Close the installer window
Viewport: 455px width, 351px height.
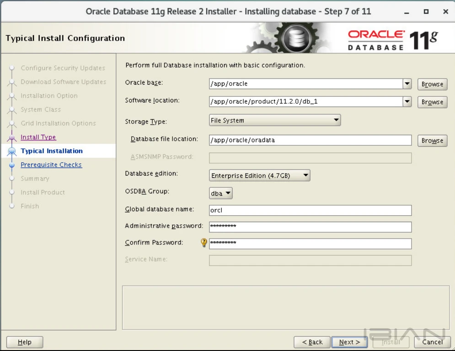pyautogui.click(x=446, y=11)
